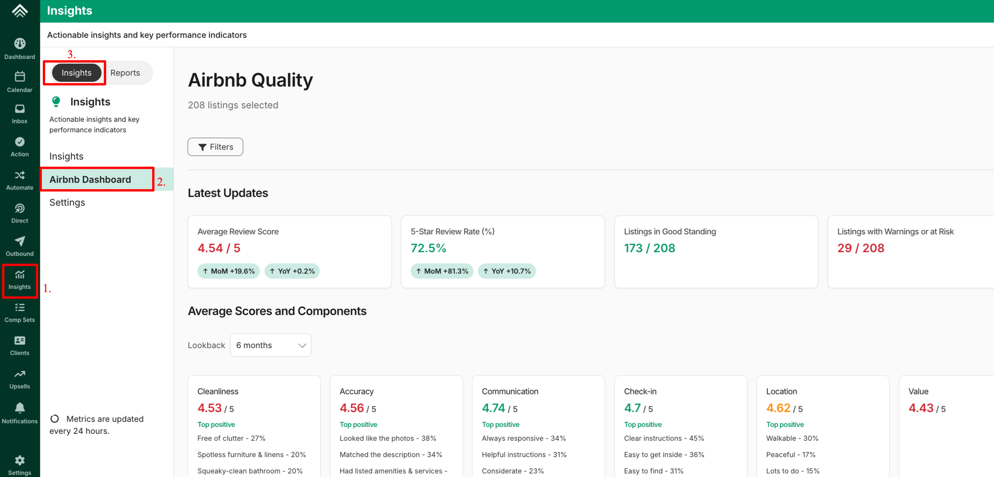Open the Calendar sidebar icon
Image resolution: width=994 pixels, height=477 pixels.
[x=20, y=81]
